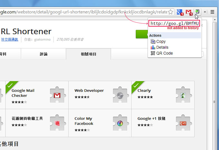Screen dimensions: 219x150
Task: Click the Web Developer star rating
Action: click(x=82, y=97)
